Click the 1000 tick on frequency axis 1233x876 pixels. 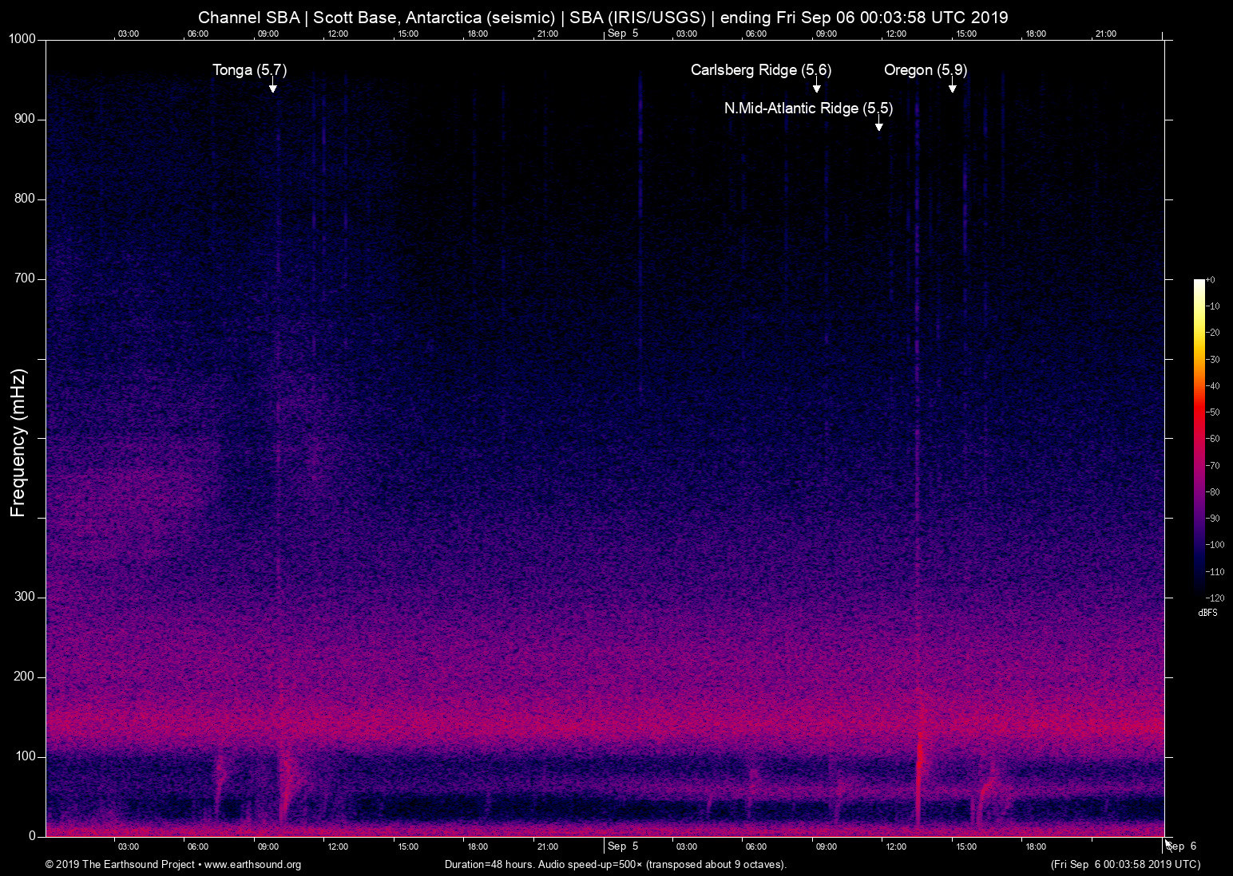click(22, 39)
